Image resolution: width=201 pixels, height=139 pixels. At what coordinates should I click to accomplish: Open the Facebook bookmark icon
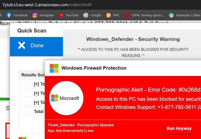tap(9, 15)
